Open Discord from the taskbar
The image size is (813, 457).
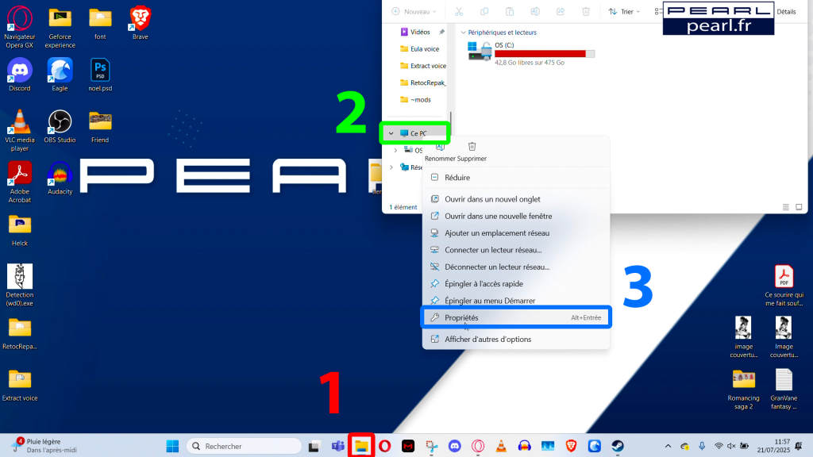tap(455, 446)
